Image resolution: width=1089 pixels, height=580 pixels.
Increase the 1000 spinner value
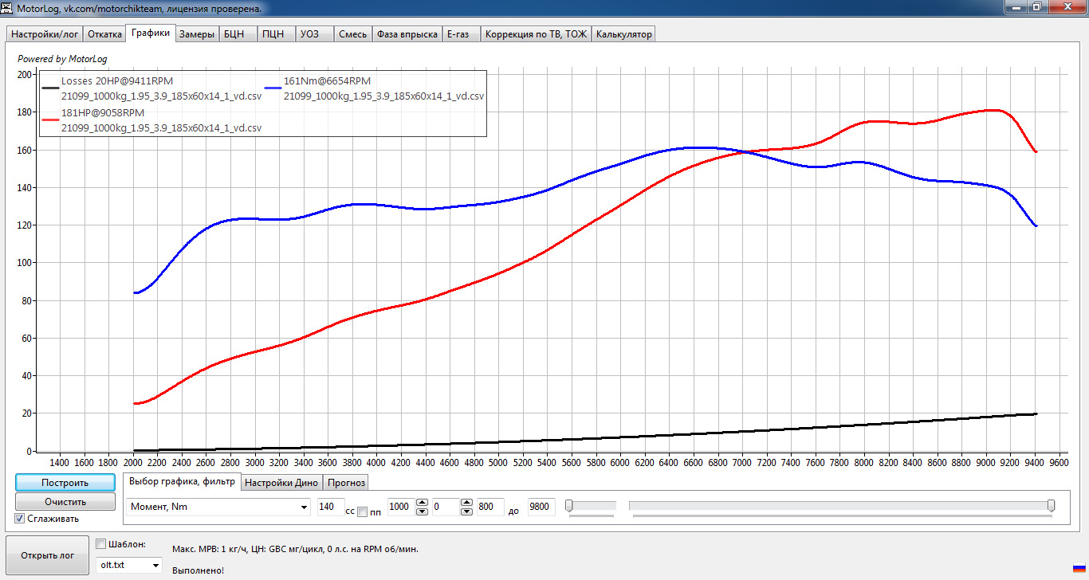(422, 503)
